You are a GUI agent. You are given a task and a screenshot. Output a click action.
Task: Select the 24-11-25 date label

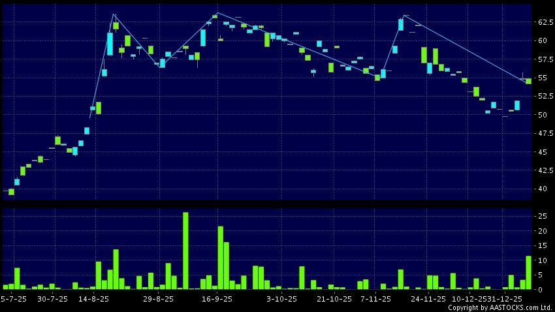(428, 299)
